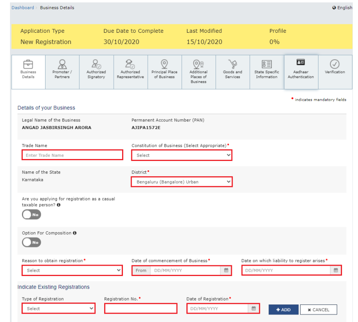Switch to the Authorized Signatory tab
Image resolution: width=358 pixels, height=322 pixels.
point(96,72)
